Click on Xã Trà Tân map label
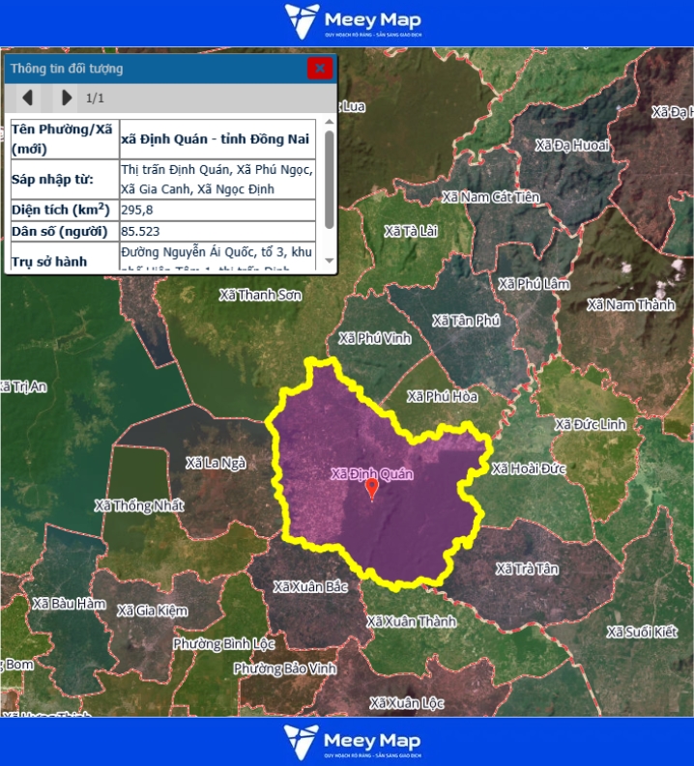694x766 pixels. pos(527,569)
